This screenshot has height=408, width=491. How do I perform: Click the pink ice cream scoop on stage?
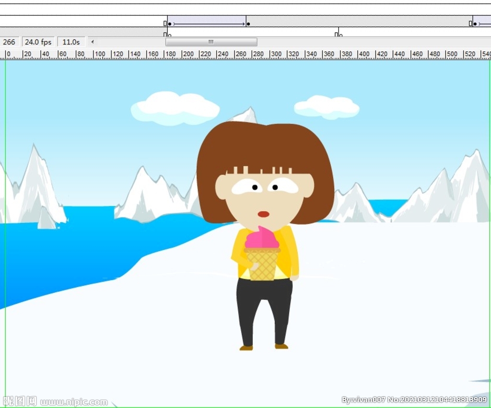pos(262,238)
